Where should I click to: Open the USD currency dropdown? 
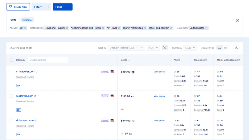pos(190,48)
